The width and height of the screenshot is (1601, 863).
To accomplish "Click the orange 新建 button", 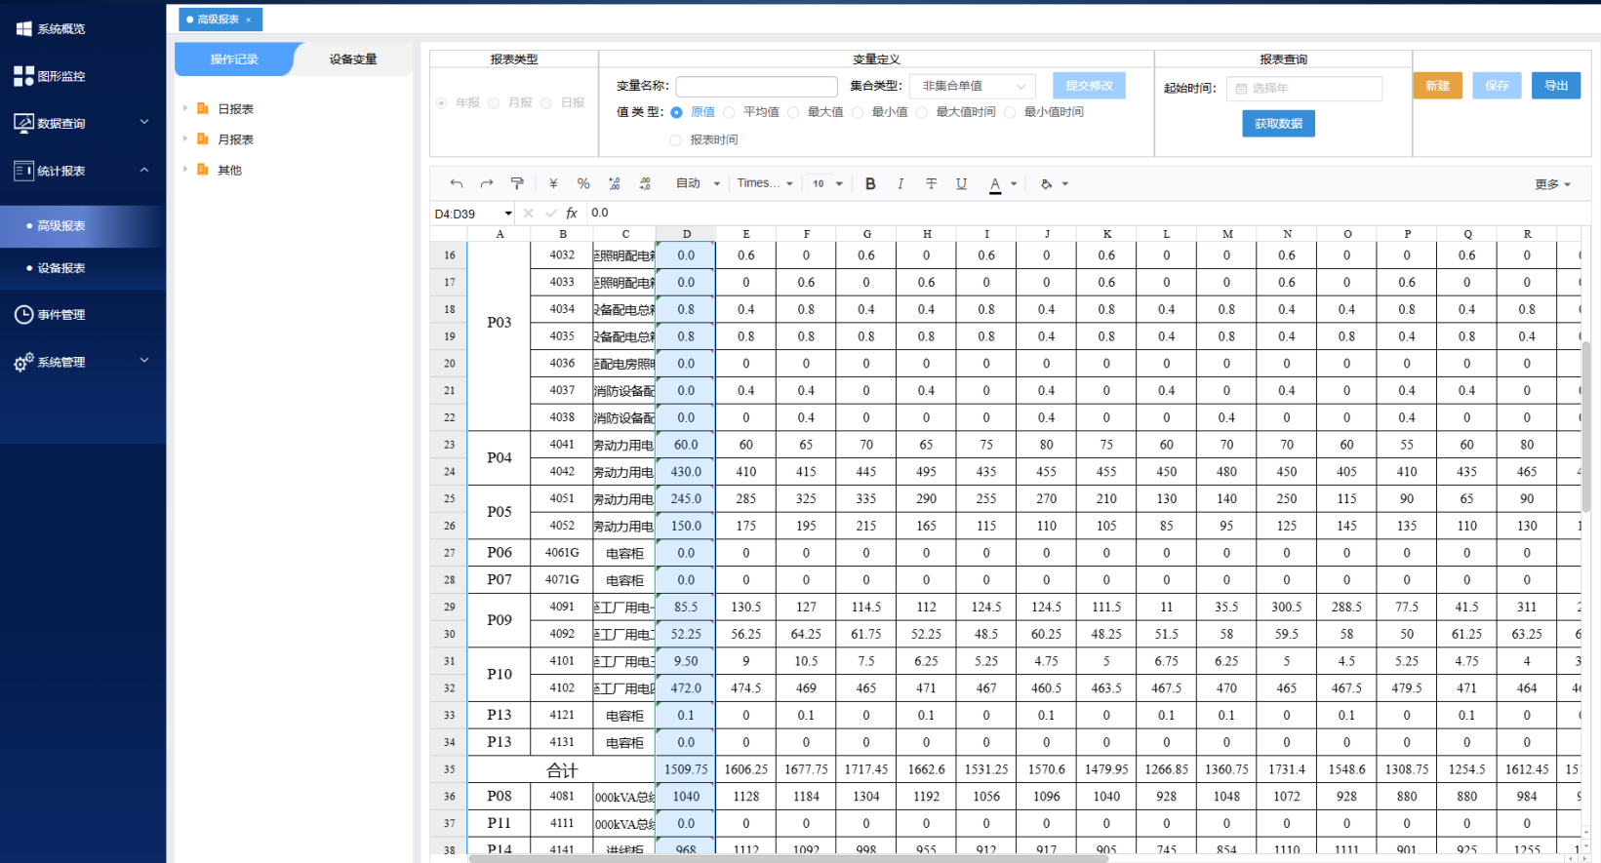I will click(1437, 86).
